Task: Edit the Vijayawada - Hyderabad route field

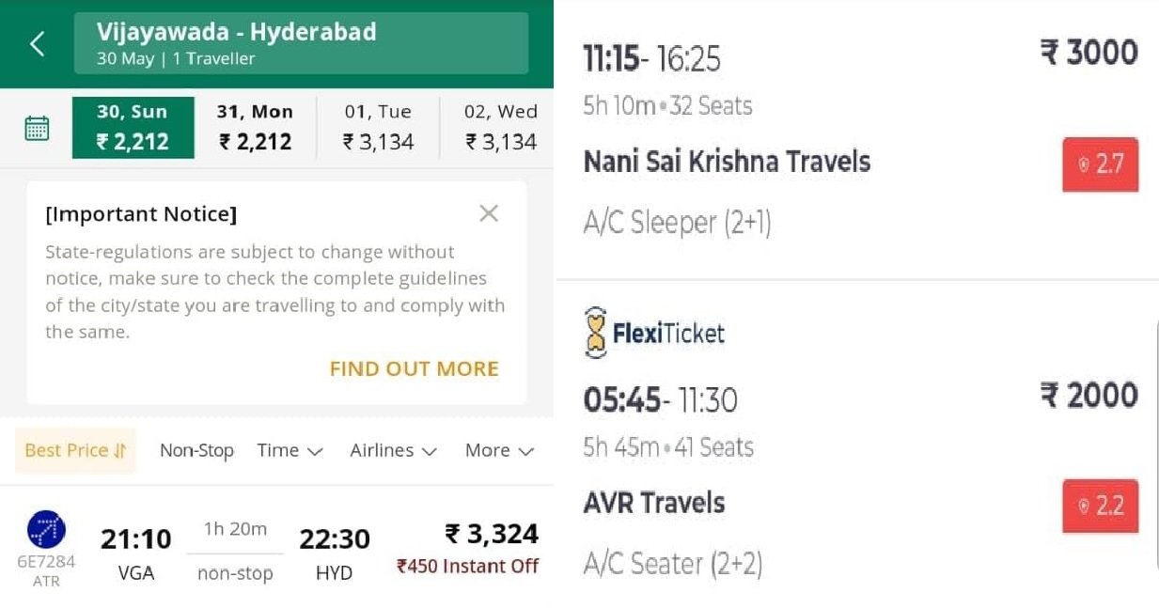Action: click(x=301, y=43)
